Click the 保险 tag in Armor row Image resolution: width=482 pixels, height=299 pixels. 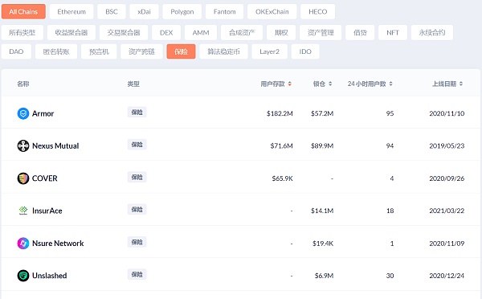pyautogui.click(x=137, y=113)
